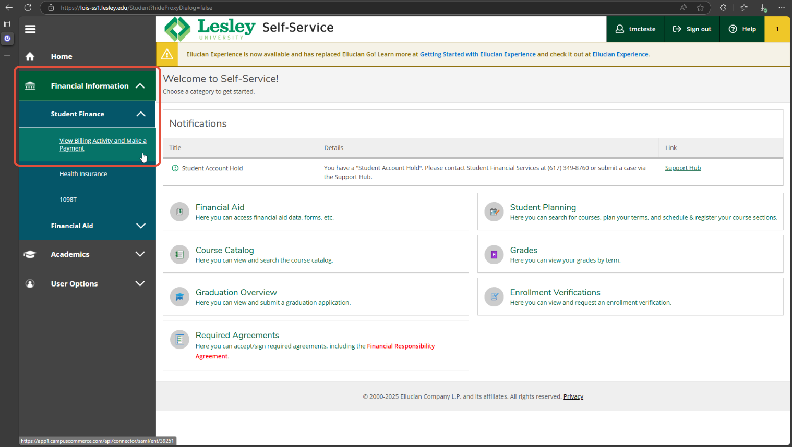Collapse the Financial Information section chevron
The width and height of the screenshot is (792, 447).
point(140,86)
